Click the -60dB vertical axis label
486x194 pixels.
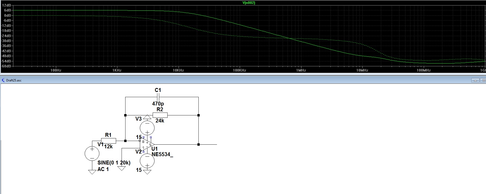(7, 66)
